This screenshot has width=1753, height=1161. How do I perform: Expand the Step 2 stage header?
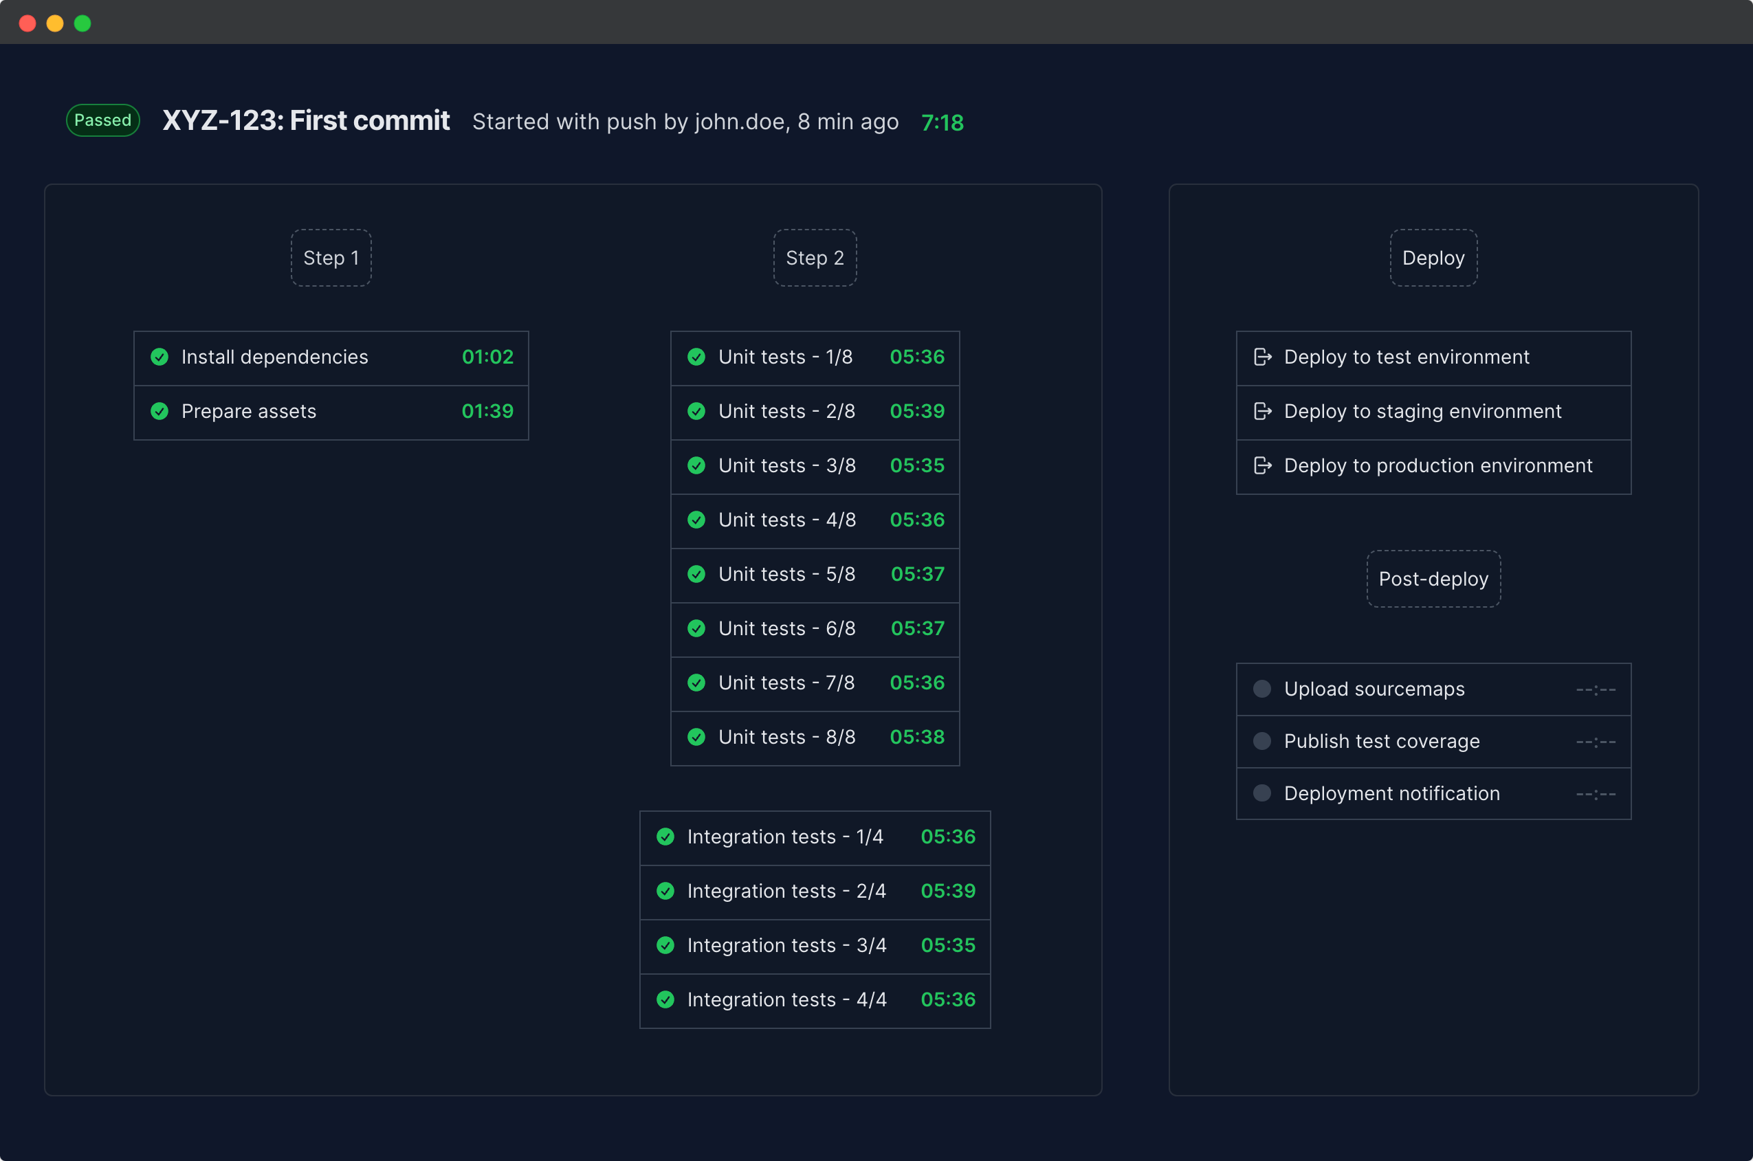(x=815, y=258)
